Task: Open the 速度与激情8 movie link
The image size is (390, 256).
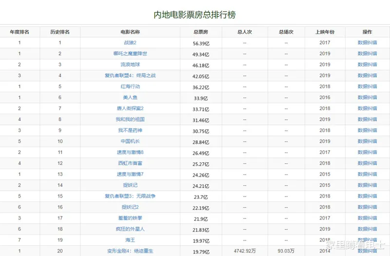Action: 130,152
